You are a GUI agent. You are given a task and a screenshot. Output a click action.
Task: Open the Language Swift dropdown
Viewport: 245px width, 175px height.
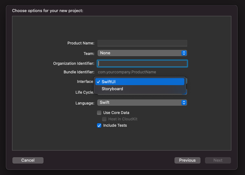coord(142,103)
